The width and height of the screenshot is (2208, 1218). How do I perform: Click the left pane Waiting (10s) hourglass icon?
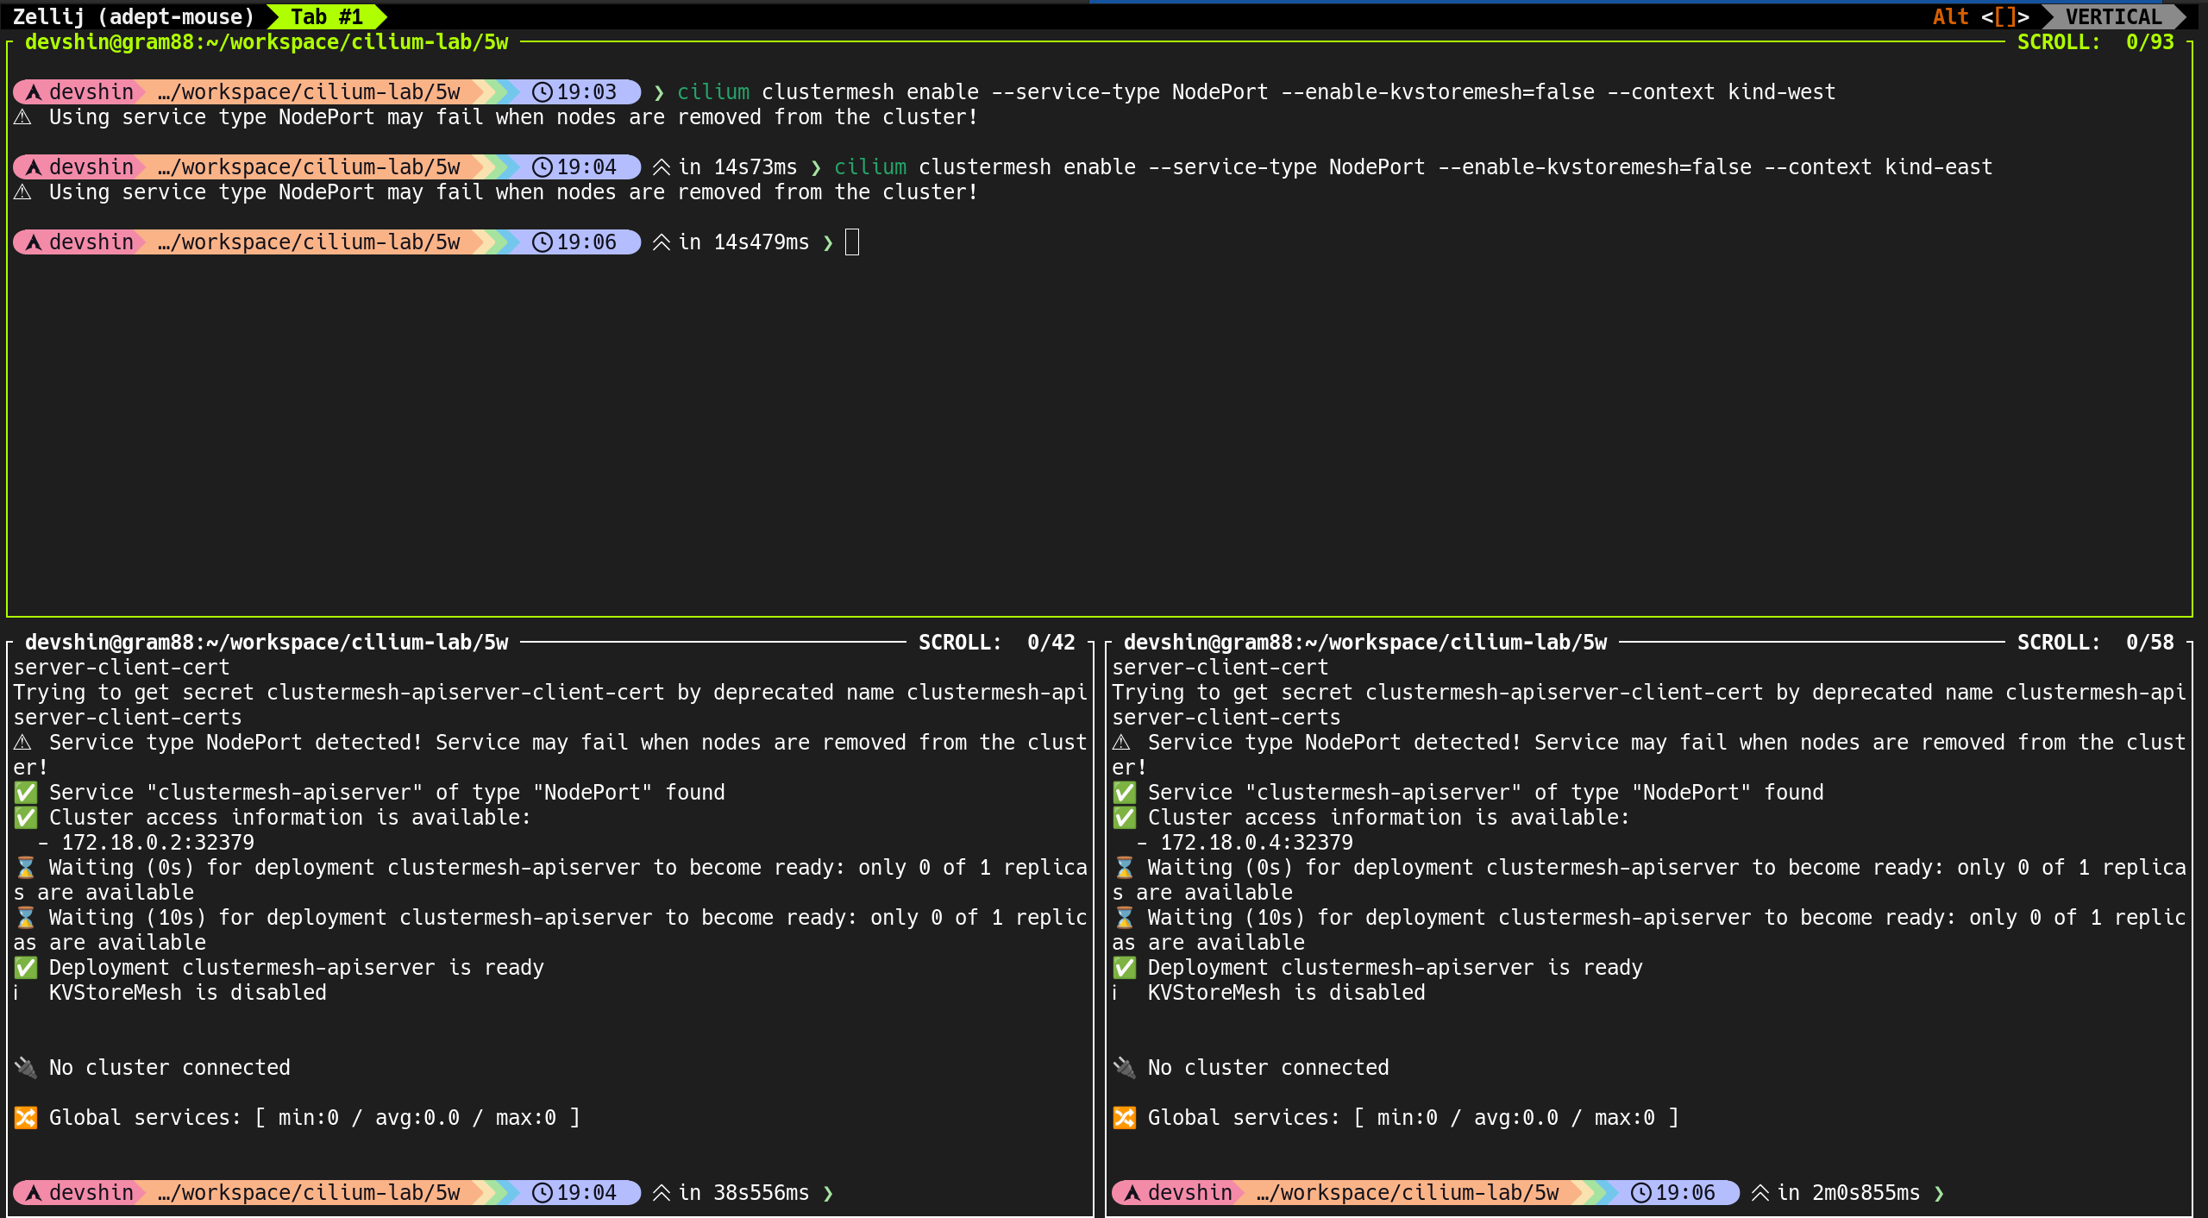pos(26,918)
